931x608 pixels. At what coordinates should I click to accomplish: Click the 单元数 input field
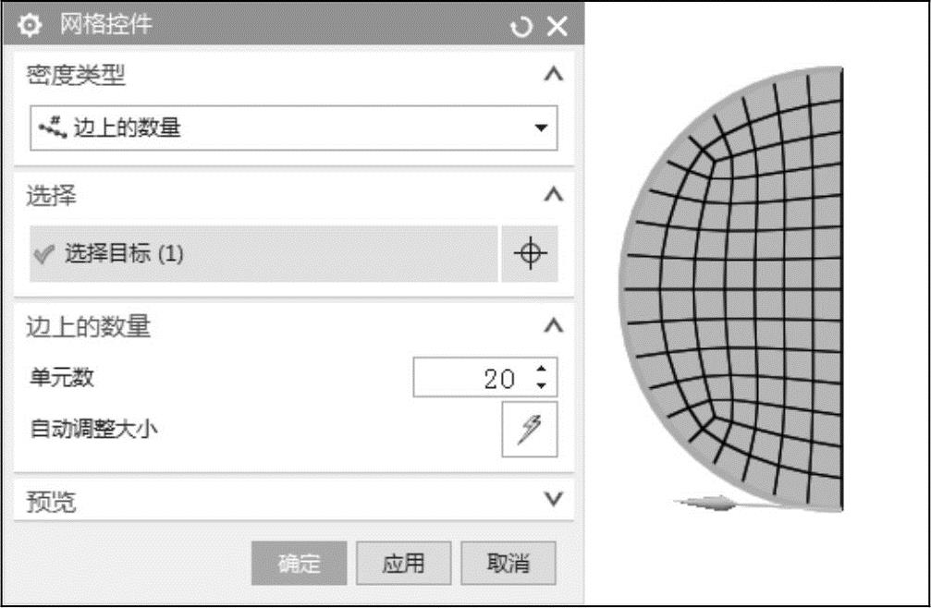(469, 378)
